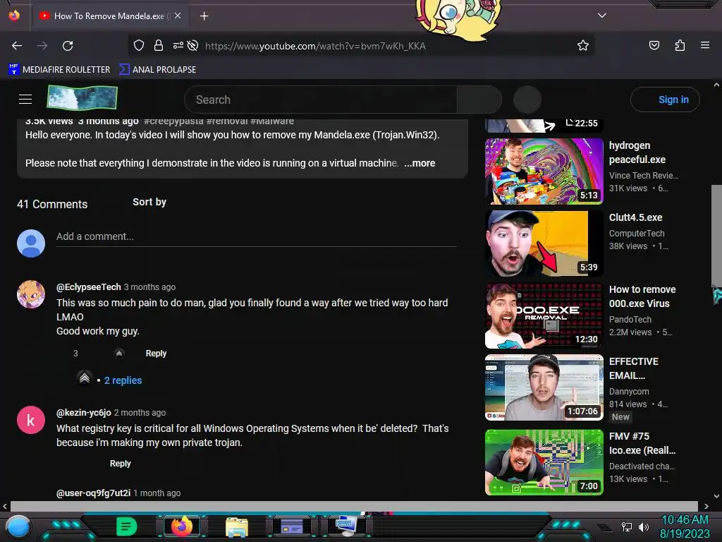This screenshot has height=542, width=722.
Task: Open the Pocket save icon
Action: click(x=654, y=45)
